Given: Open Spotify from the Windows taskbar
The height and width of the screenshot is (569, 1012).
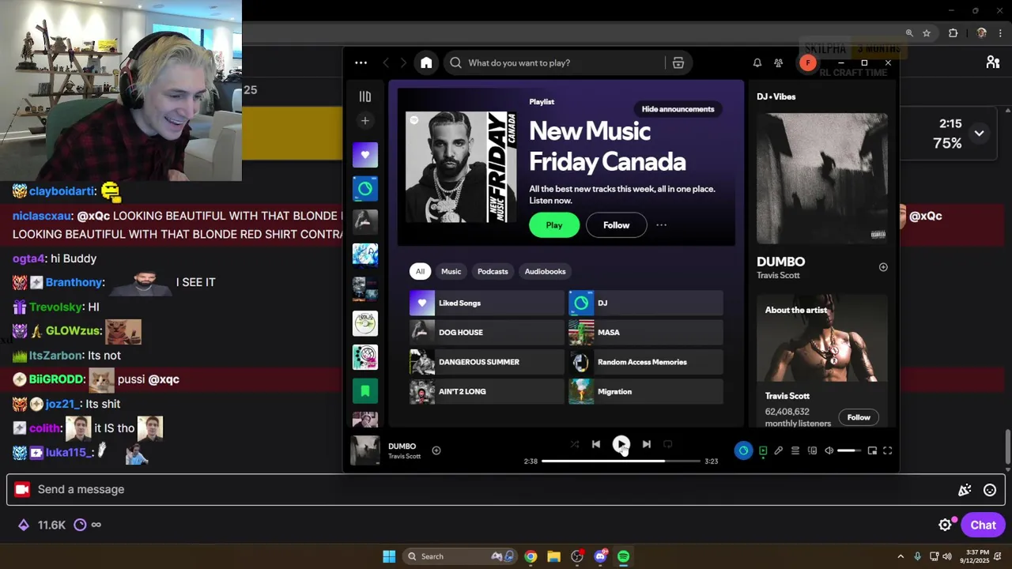Looking at the screenshot, I should coord(623,556).
